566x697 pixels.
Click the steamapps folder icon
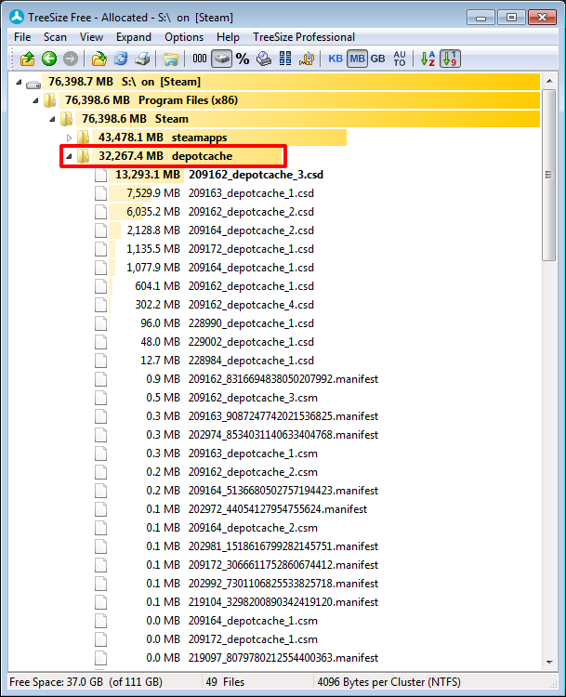[x=83, y=138]
